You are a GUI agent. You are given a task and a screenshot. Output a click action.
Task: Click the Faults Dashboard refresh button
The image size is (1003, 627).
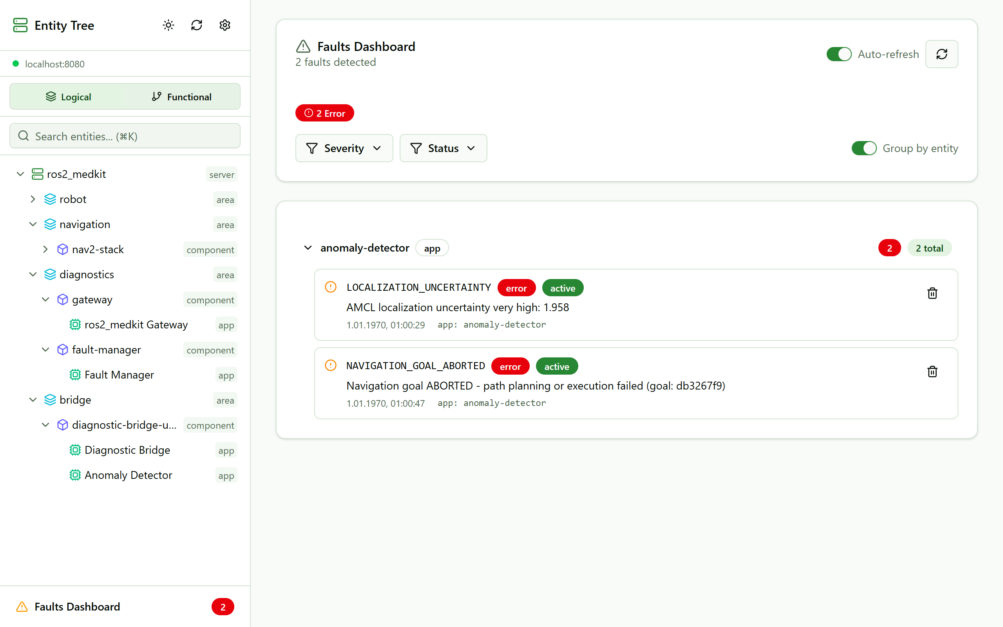[941, 54]
